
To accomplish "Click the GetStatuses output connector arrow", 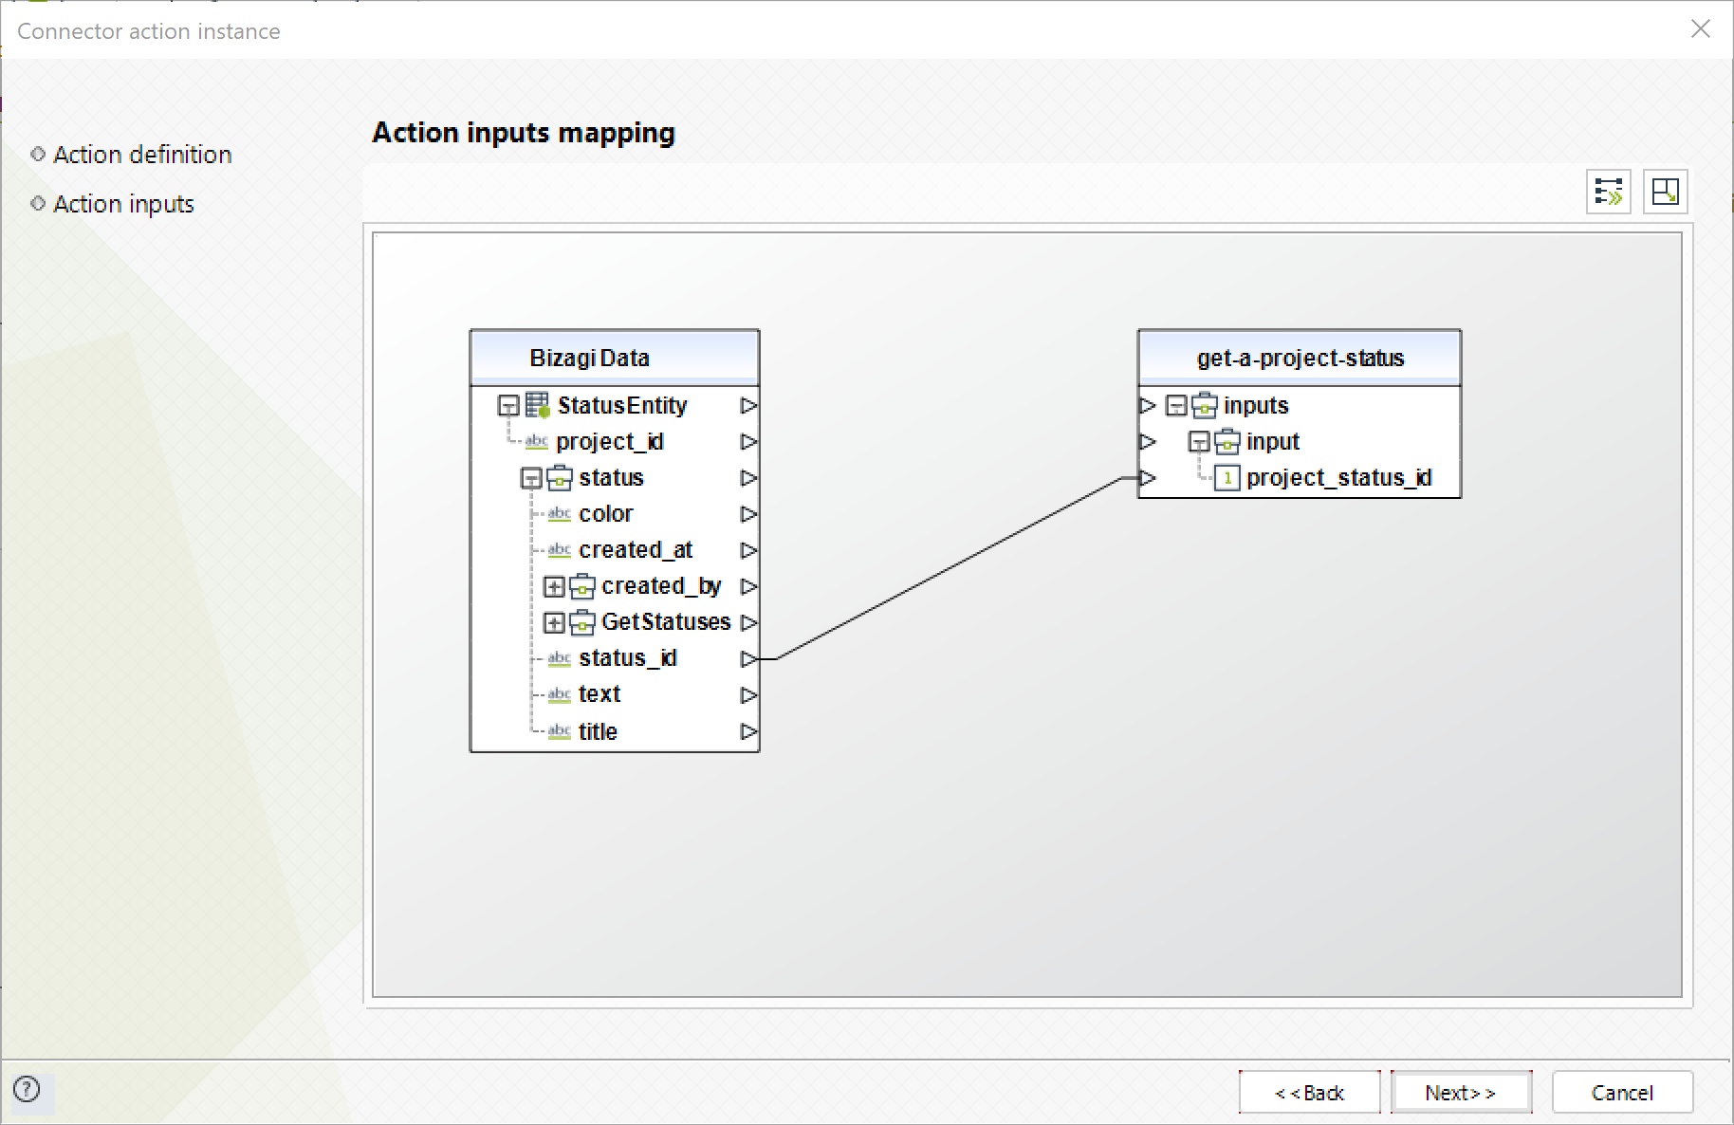I will pos(748,622).
